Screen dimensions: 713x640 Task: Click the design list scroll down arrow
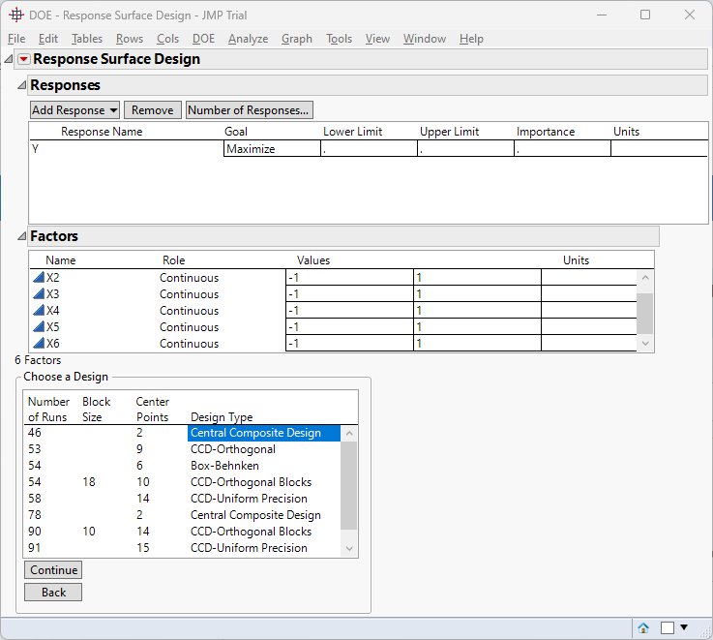349,549
